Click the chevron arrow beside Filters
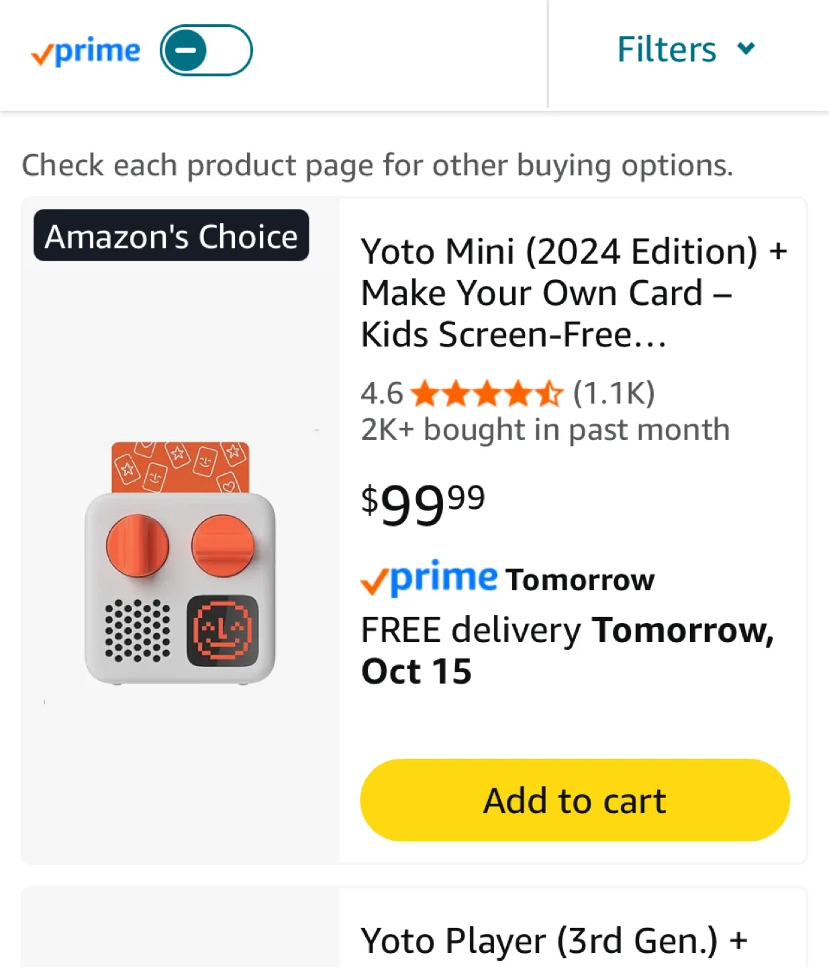 coord(746,48)
